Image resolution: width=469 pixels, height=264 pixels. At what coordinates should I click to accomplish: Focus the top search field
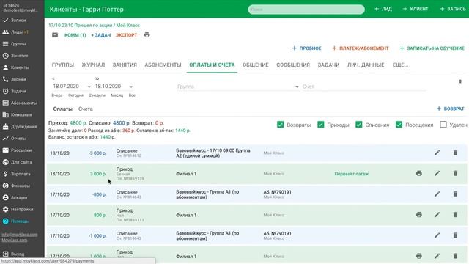pos(306,10)
